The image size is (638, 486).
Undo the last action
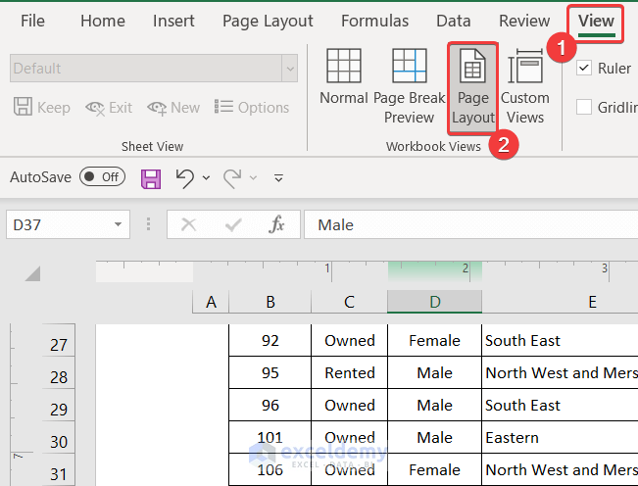184,178
